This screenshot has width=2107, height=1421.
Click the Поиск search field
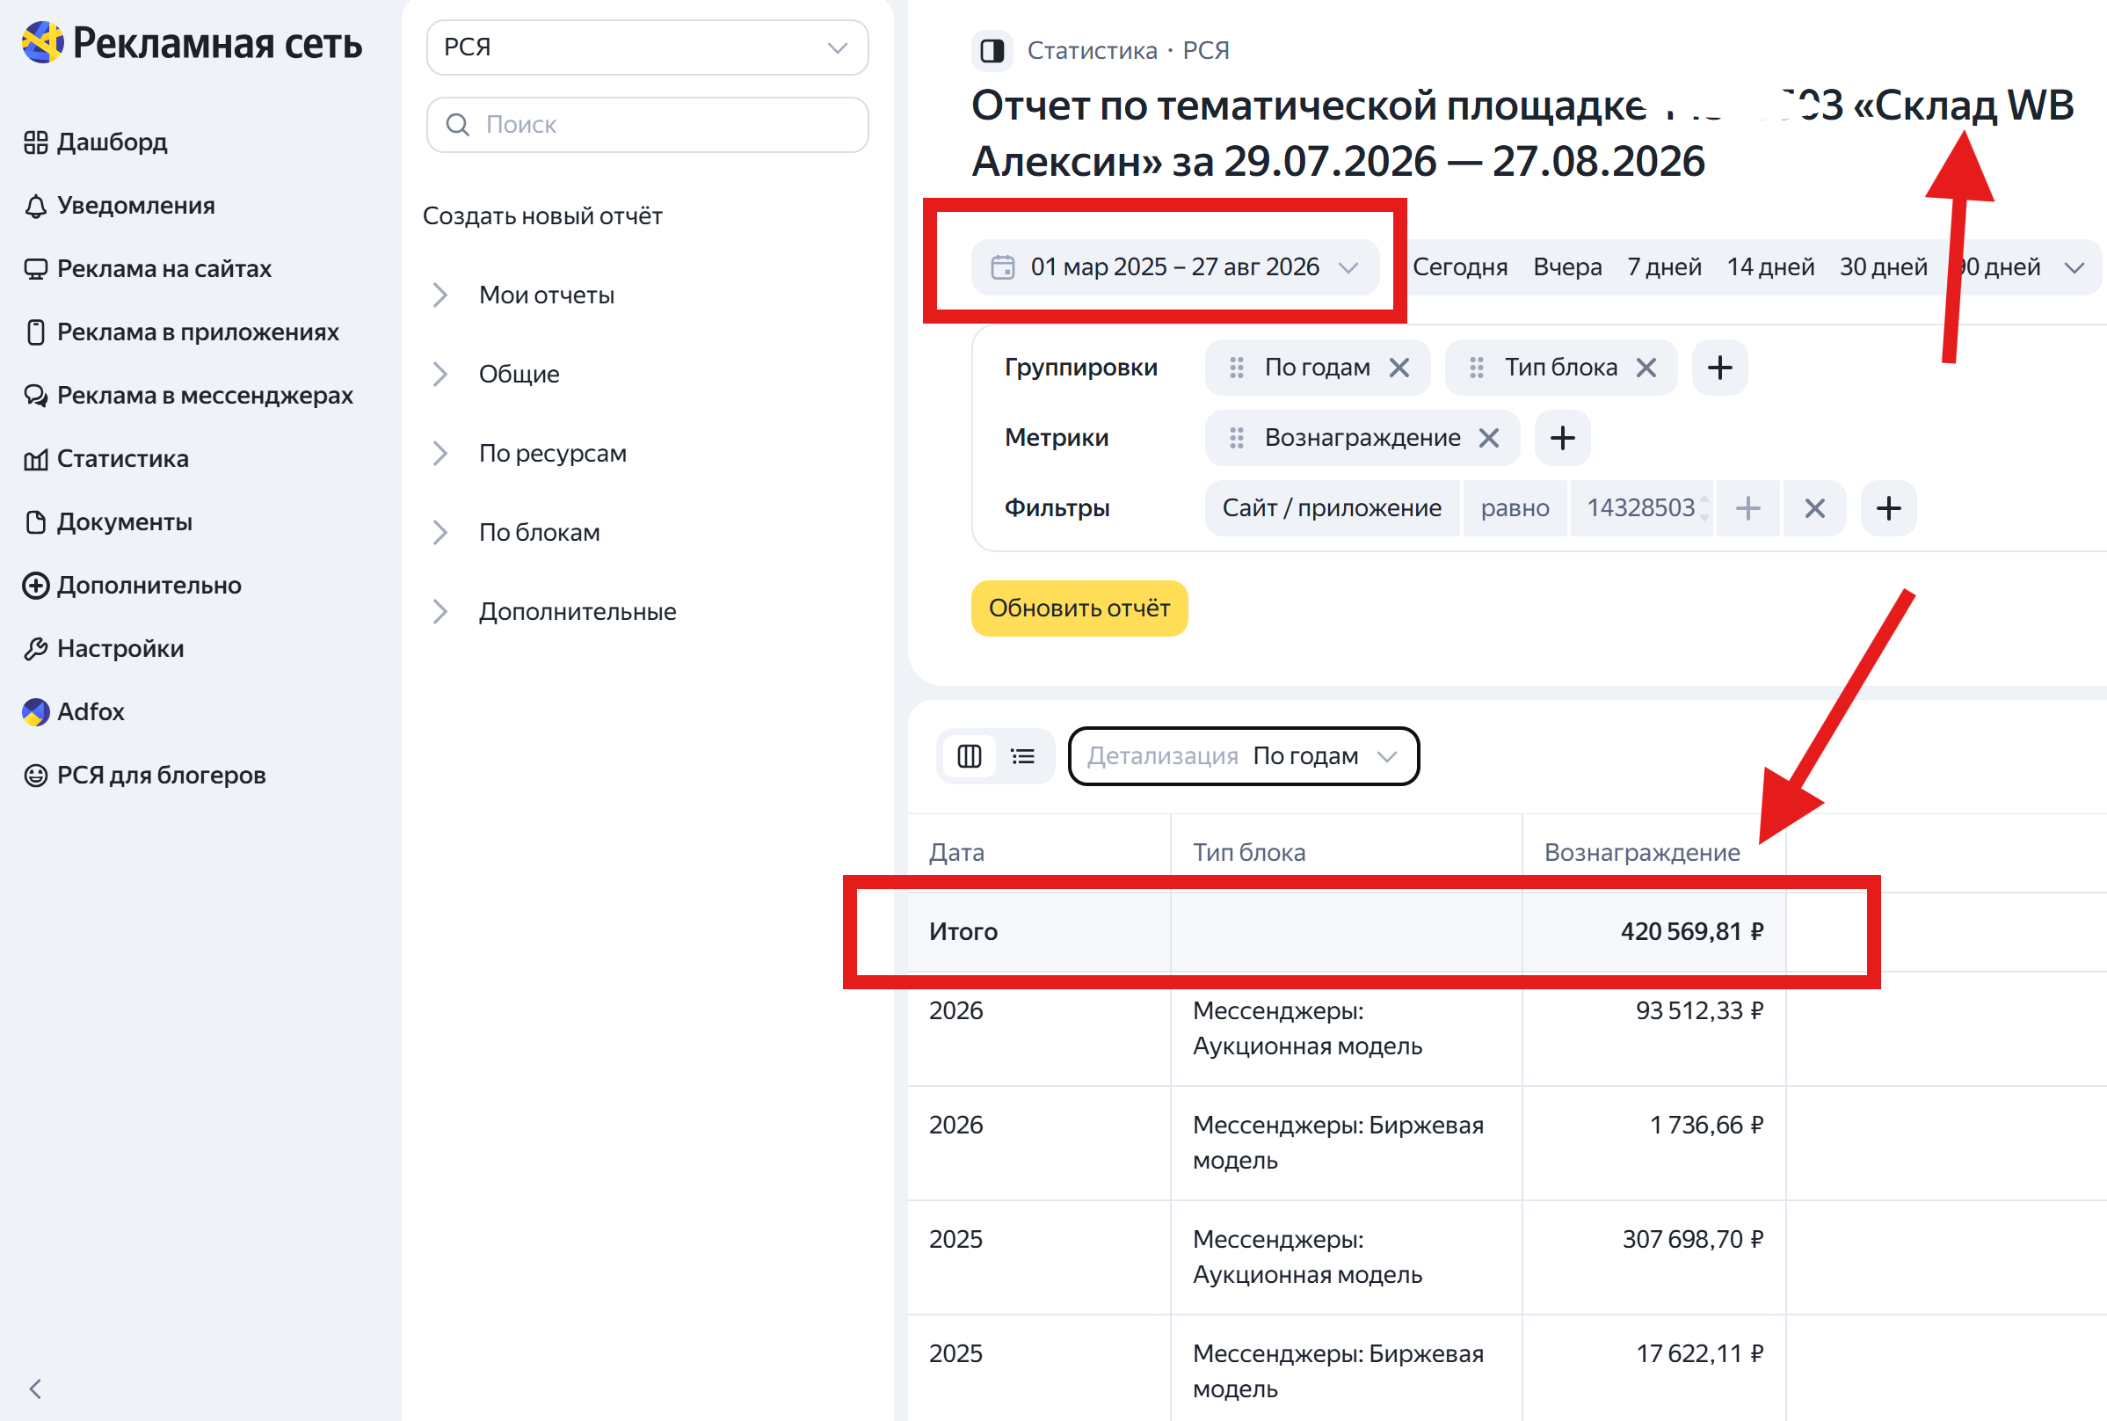[647, 125]
